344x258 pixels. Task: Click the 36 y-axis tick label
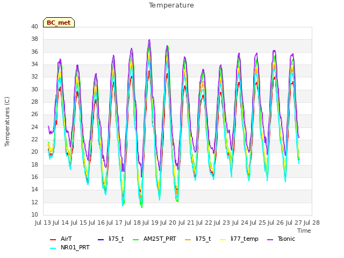coord(34,52)
